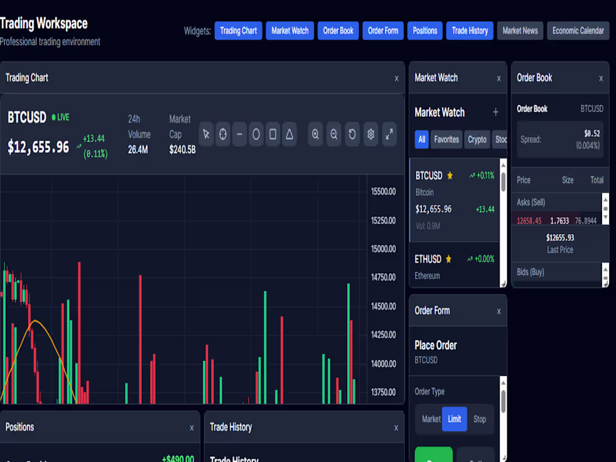Image resolution: width=616 pixels, height=462 pixels.
Task: Zoom out on the trading chart
Action: 333,134
